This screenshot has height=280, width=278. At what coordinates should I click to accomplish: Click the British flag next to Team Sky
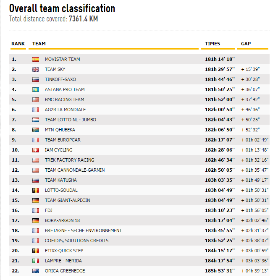36,69
